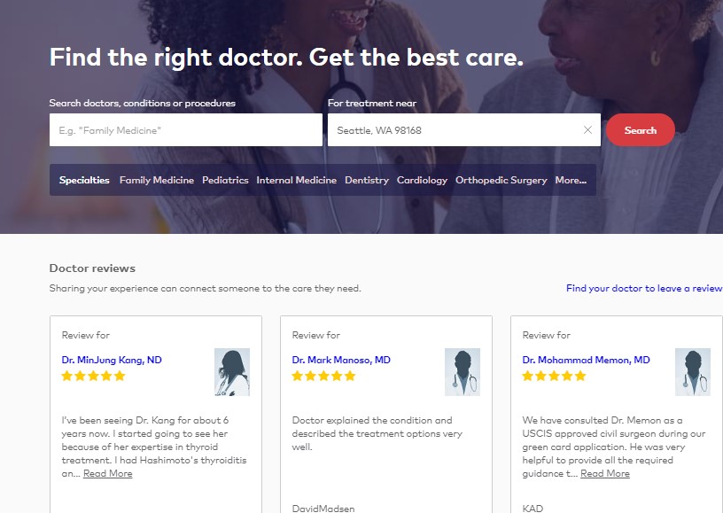The height and width of the screenshot is (513, 723).
Task: Click Dr. MinJung Kang's five-star rating
Action: tap(93, 376)
